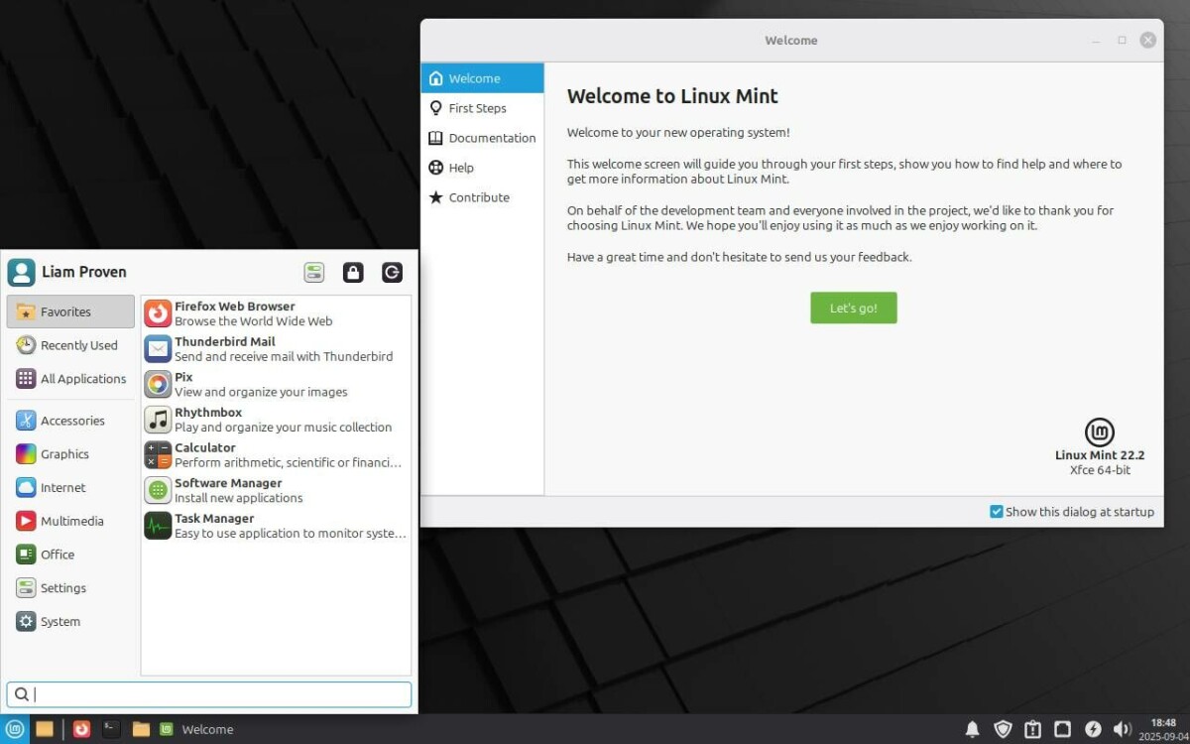Image resolution: width=1190 pixels, height=744 pixels.
Task: Show All Applications category
Action: (70, 379)
